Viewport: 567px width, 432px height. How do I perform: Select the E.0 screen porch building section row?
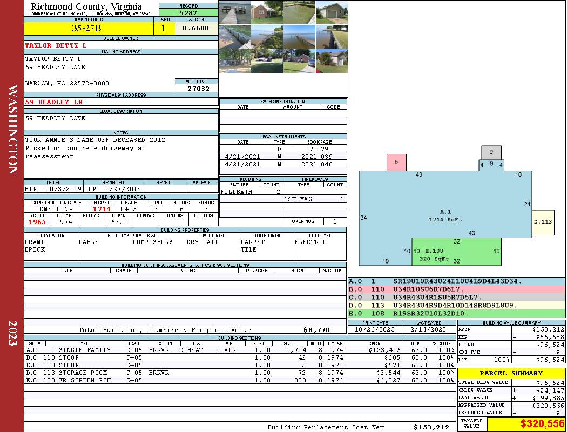coord(239,380)
